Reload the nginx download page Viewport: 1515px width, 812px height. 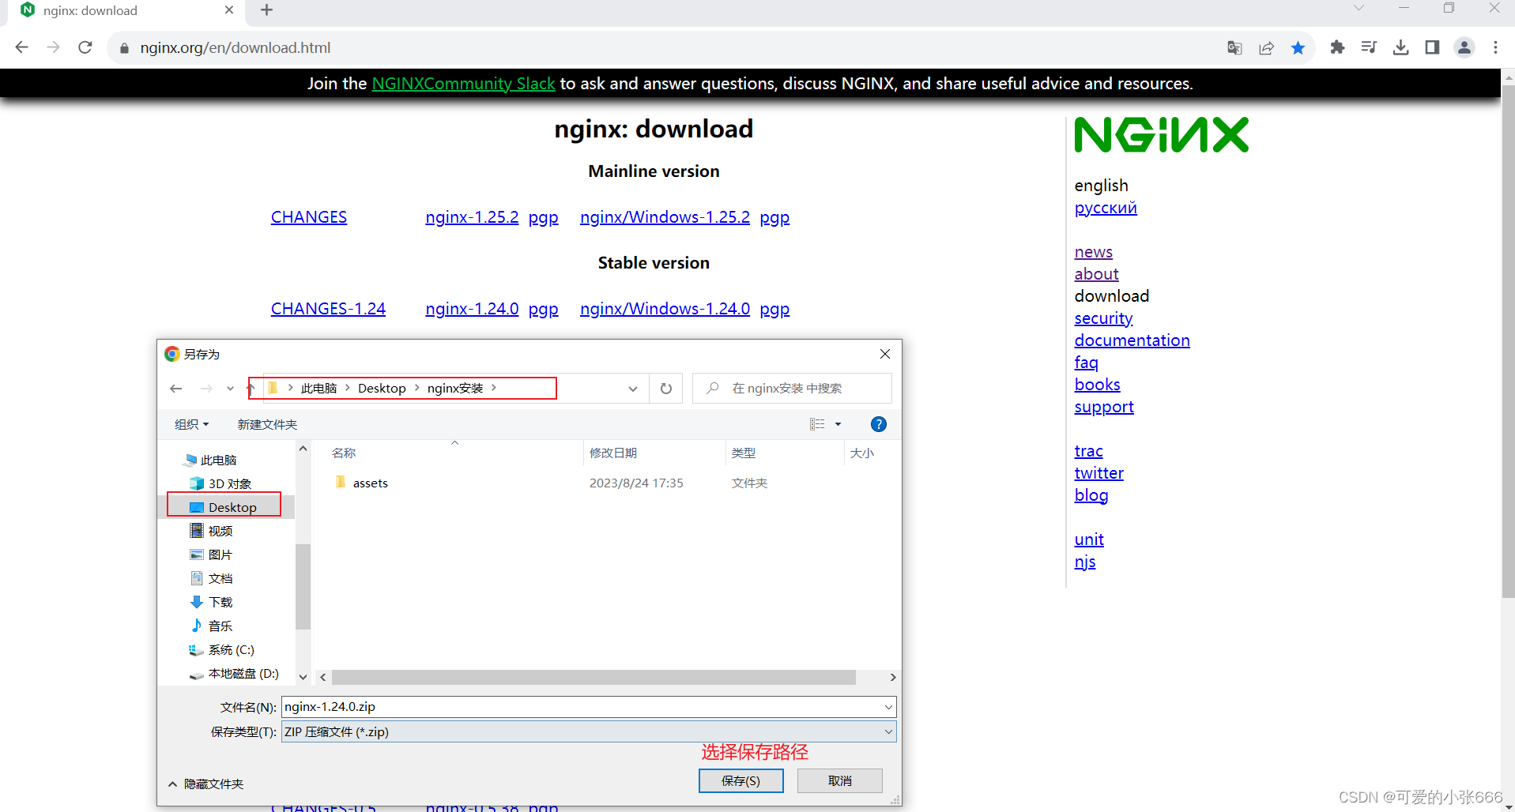[85, 47]
